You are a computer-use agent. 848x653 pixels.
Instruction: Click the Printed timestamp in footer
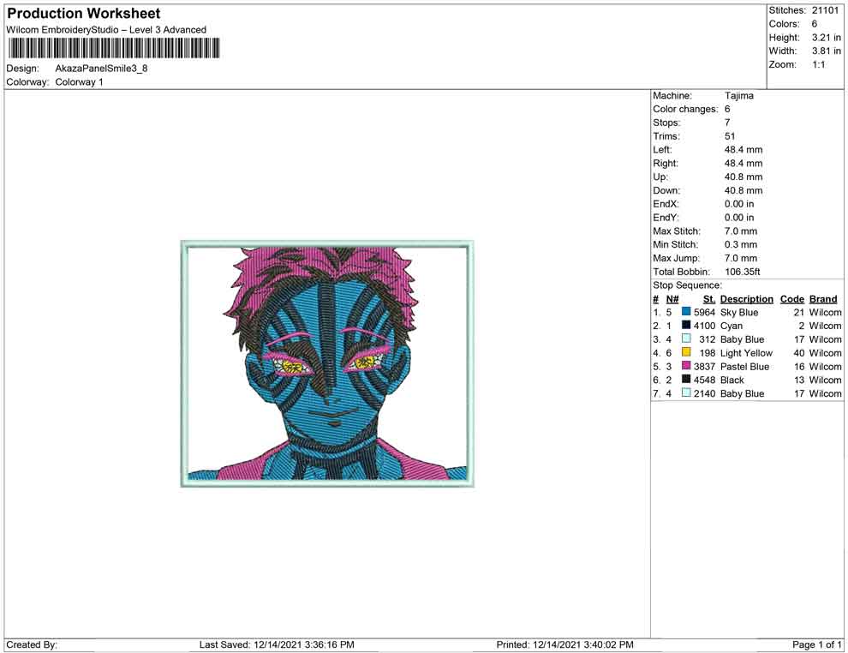point(564,644)
